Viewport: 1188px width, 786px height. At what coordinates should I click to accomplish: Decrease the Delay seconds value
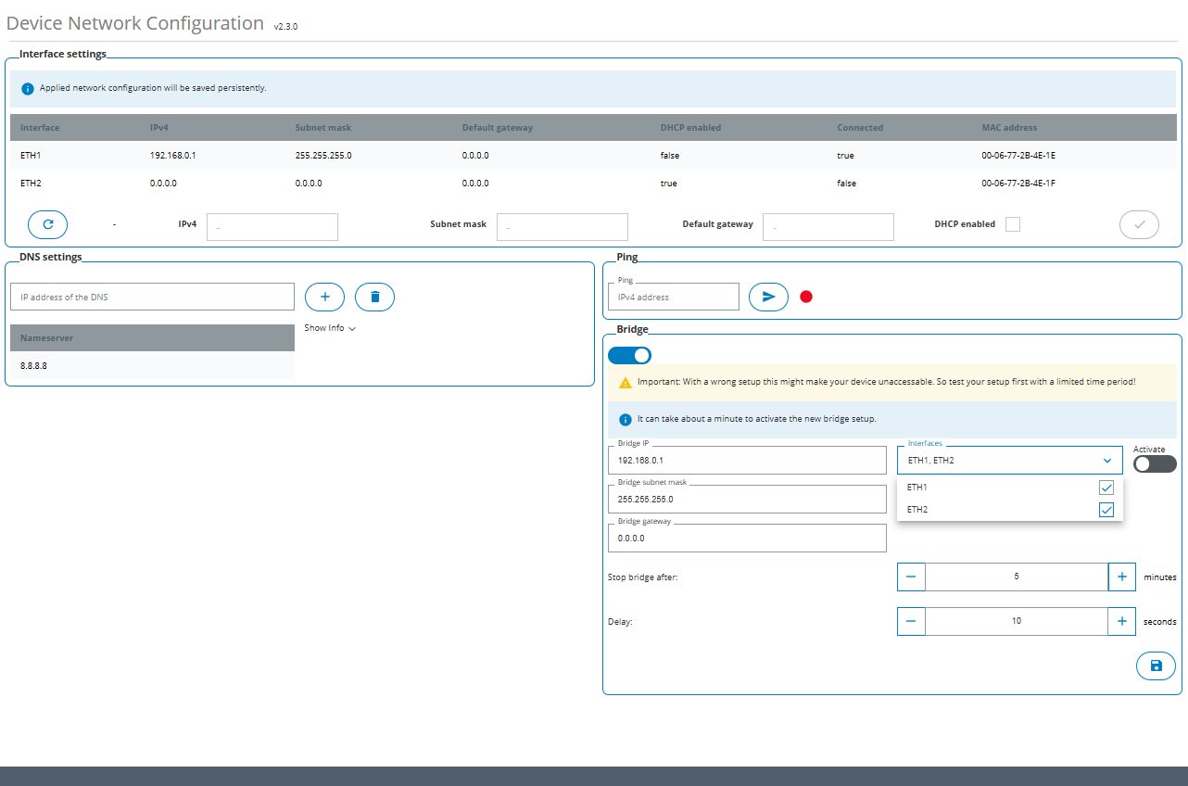[911, 621]
